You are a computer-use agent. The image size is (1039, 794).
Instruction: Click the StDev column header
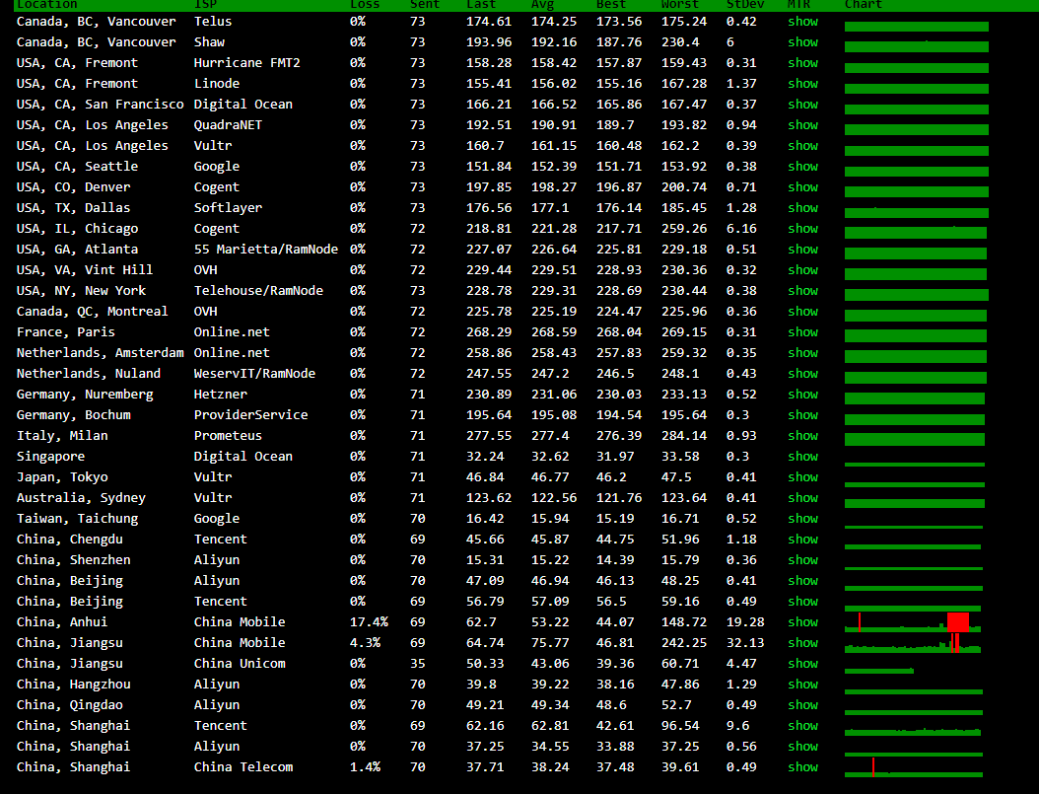(x=741, y=5)
